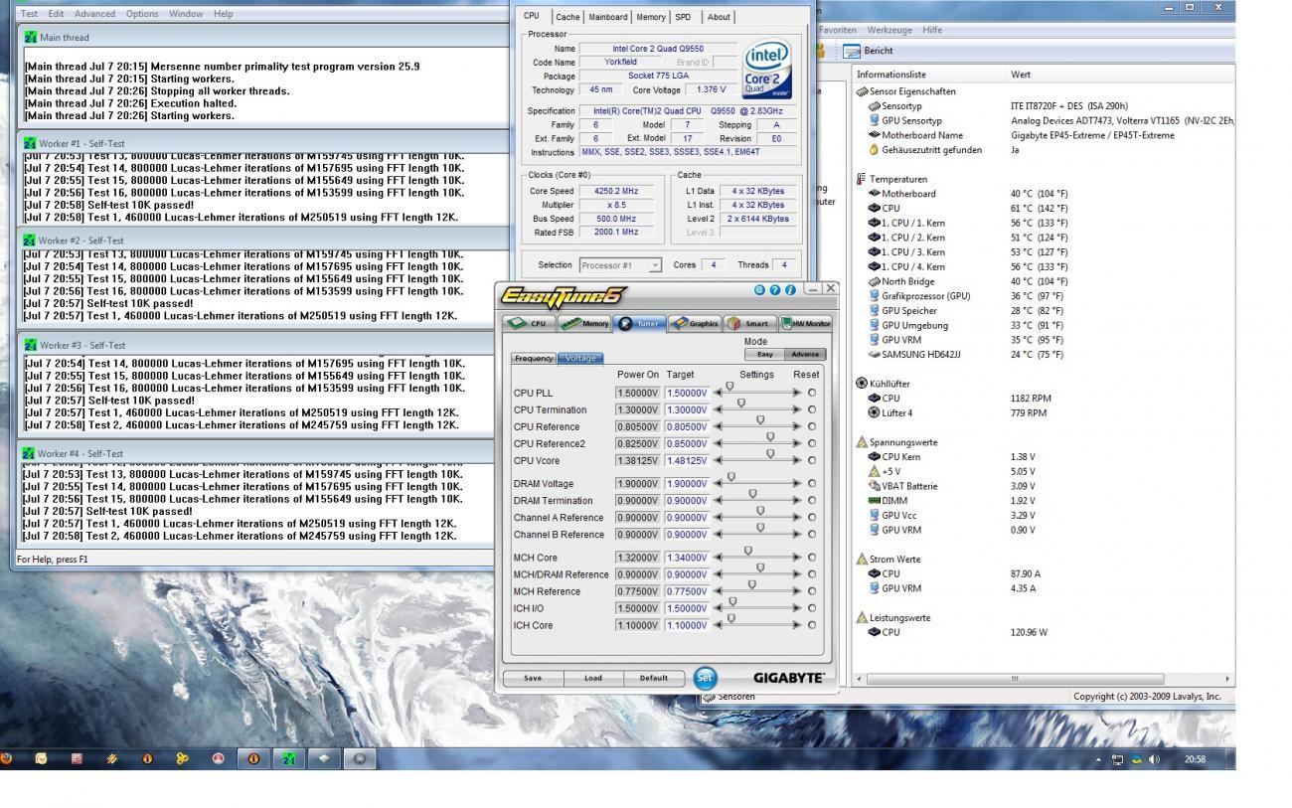Click the Sensor Eigenschaften chip icon
1292x808 pixels.
tap(862, 91)
